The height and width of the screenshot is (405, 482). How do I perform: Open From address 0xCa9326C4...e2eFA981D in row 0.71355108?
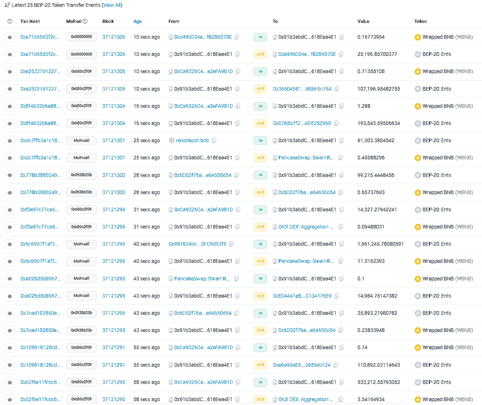click(204, 72)
